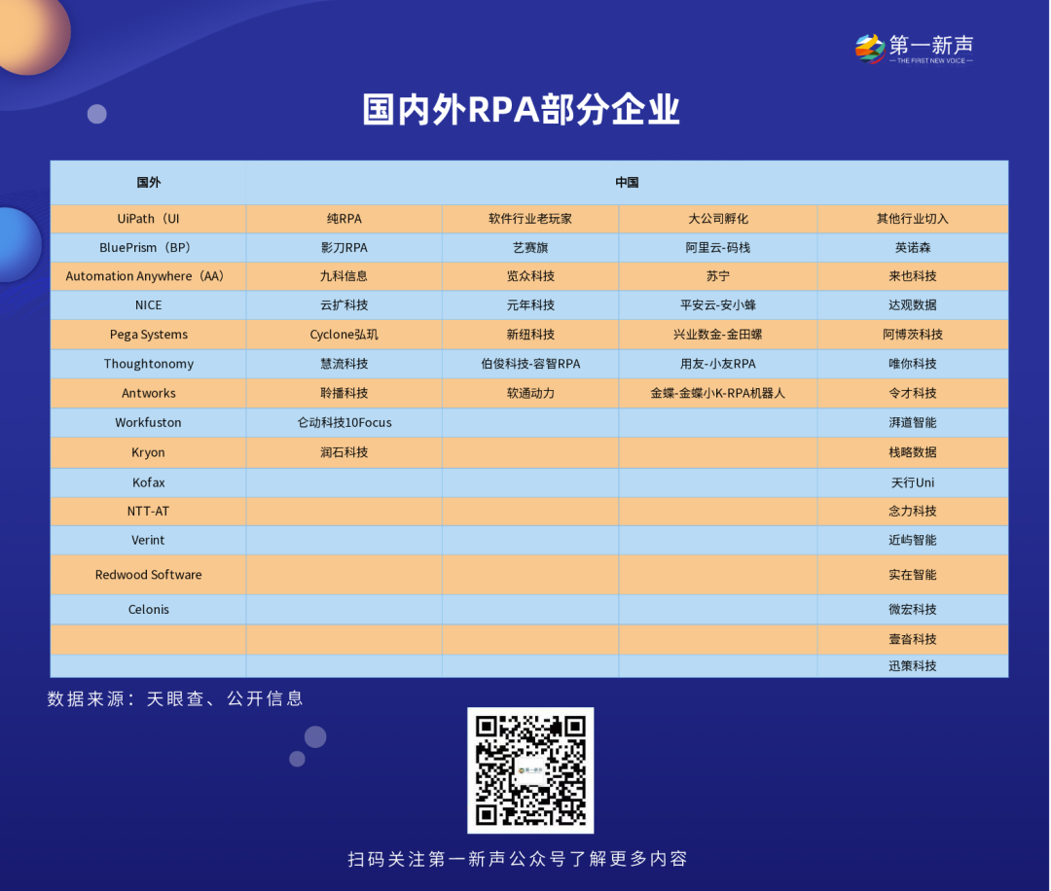The width and height of the screenshot is (1051, 891).
Task: Click the 软通动力 cell
Action: [x=530, y=393]
